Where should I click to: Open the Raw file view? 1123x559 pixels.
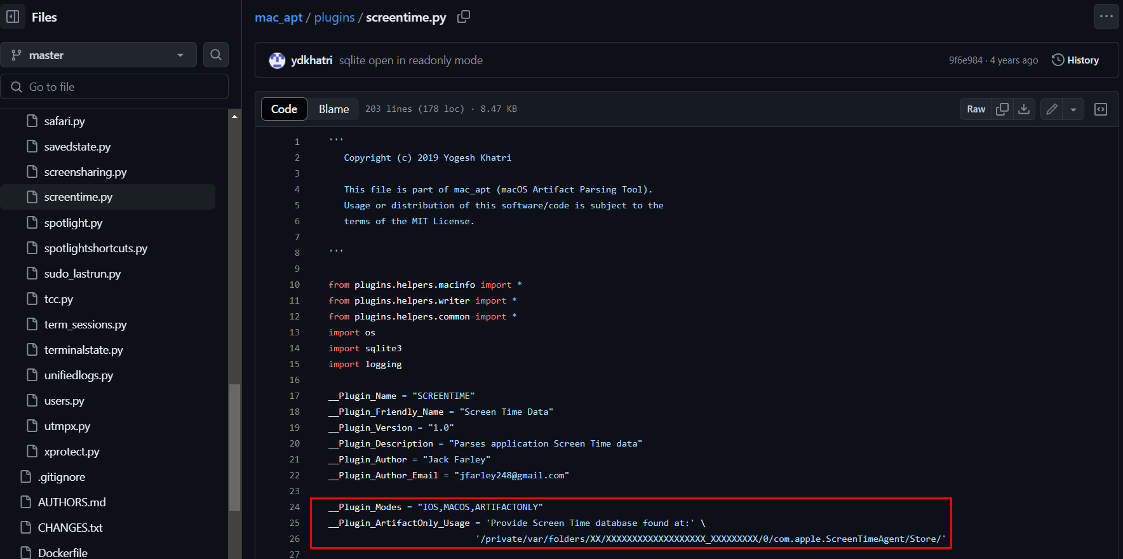976,109
